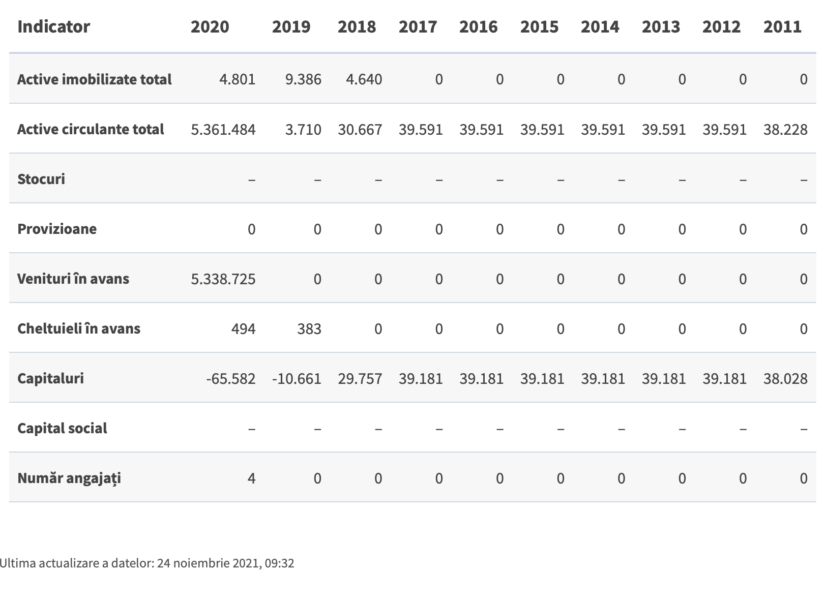Select the 2020 column header
825x601 pixels.
[x=210, y=26]
